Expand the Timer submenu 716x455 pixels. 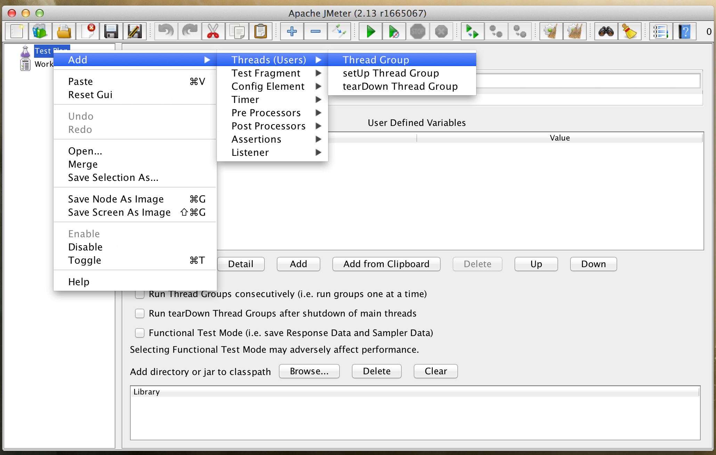pos(272,99)
